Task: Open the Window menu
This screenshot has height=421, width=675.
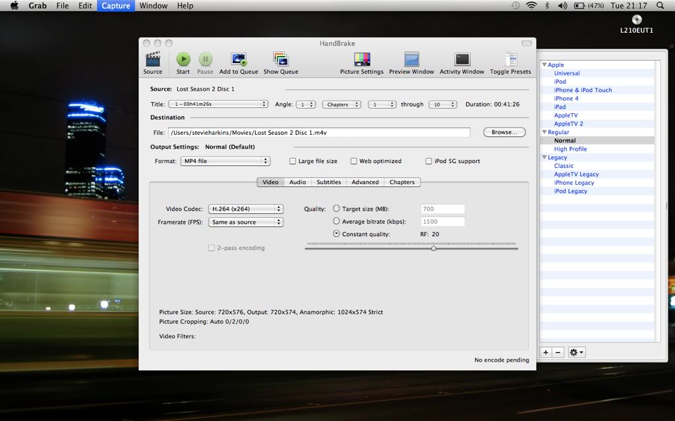Action: click(153, 5)
